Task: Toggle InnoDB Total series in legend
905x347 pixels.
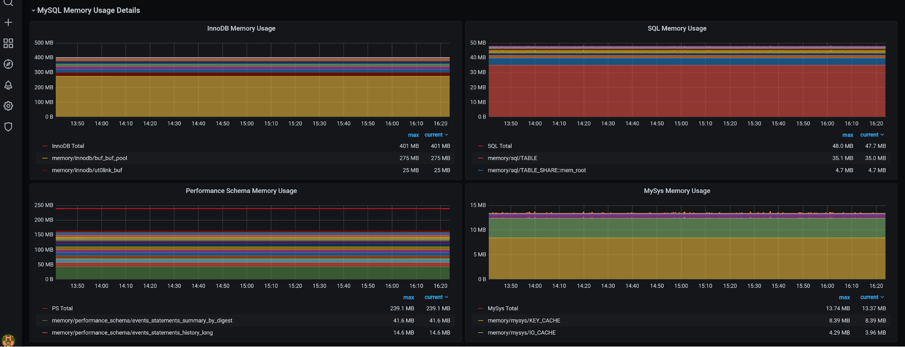Action: click(x=68, y=146)
